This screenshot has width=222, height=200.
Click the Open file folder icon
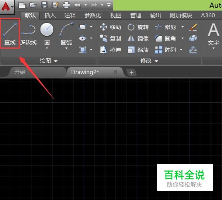[33, 5]
